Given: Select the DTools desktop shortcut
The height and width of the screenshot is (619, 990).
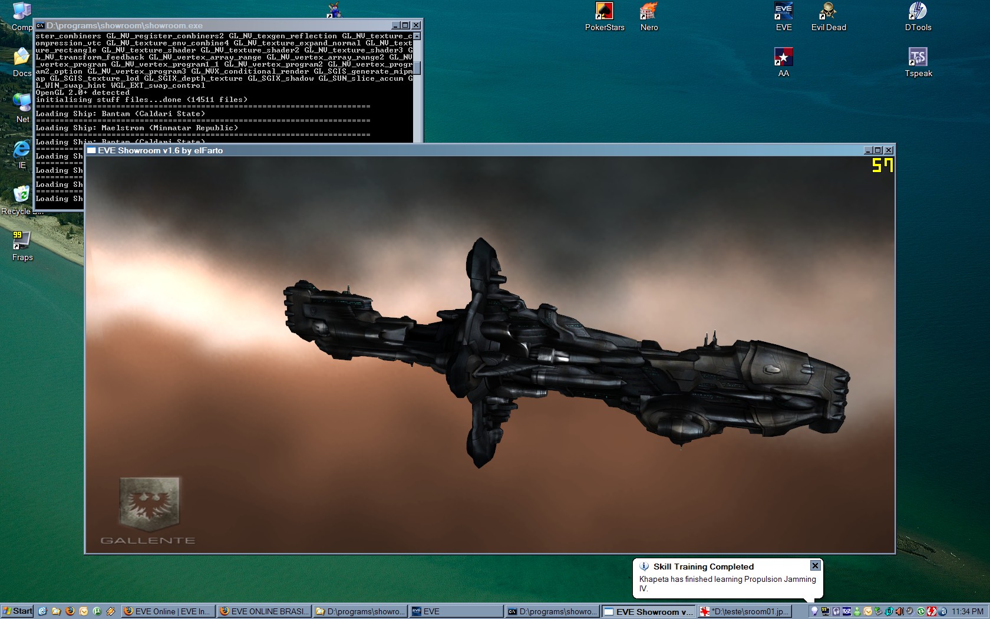Looking at the screenshot, I should click(x=918, y=17).
